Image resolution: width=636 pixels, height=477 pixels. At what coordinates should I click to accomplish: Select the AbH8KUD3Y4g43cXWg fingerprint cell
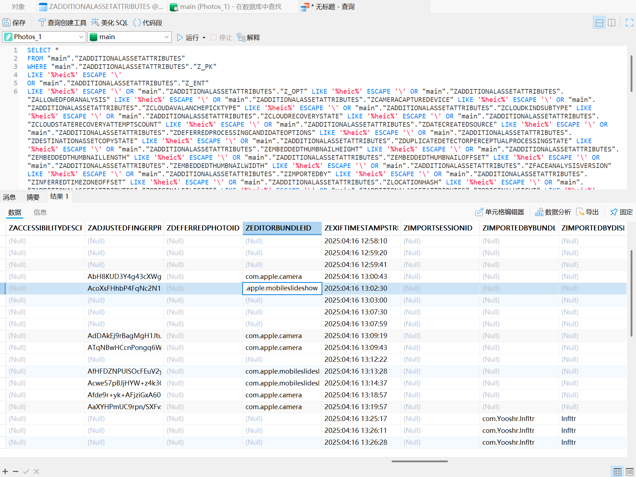pos(124,277)
